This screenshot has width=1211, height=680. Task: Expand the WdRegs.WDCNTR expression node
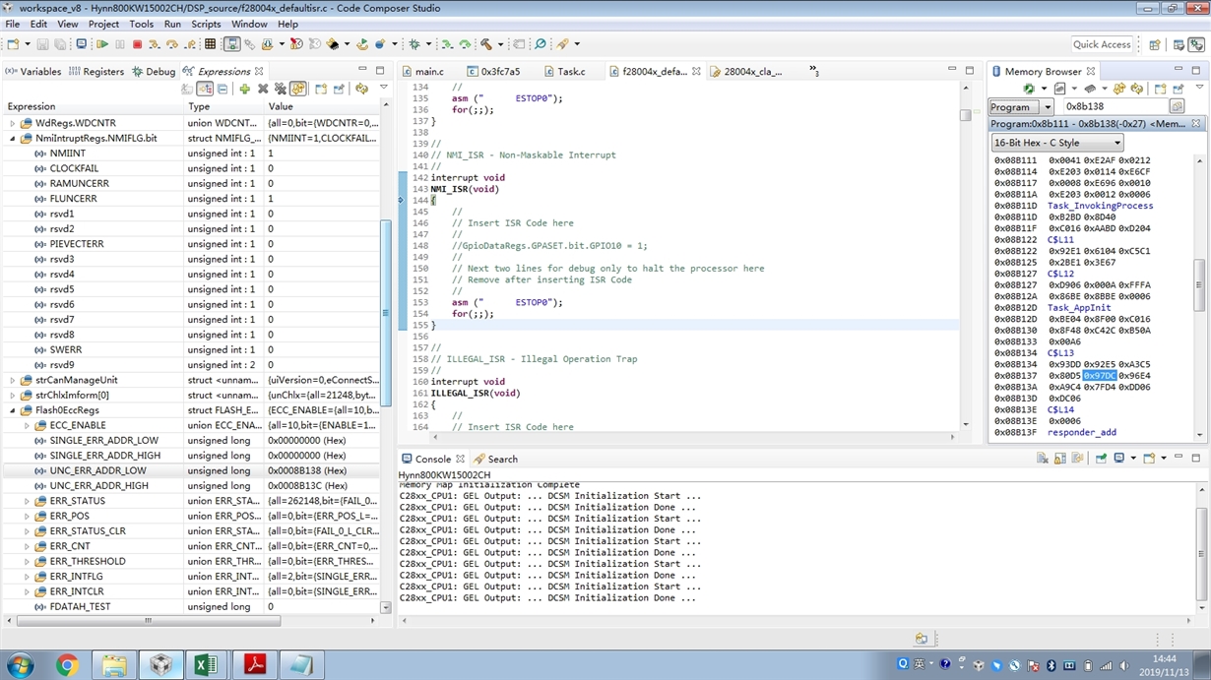(x=13, y=123)
